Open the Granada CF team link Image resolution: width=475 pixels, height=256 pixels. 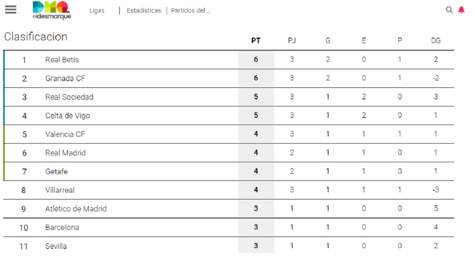[x=65, y=78]
